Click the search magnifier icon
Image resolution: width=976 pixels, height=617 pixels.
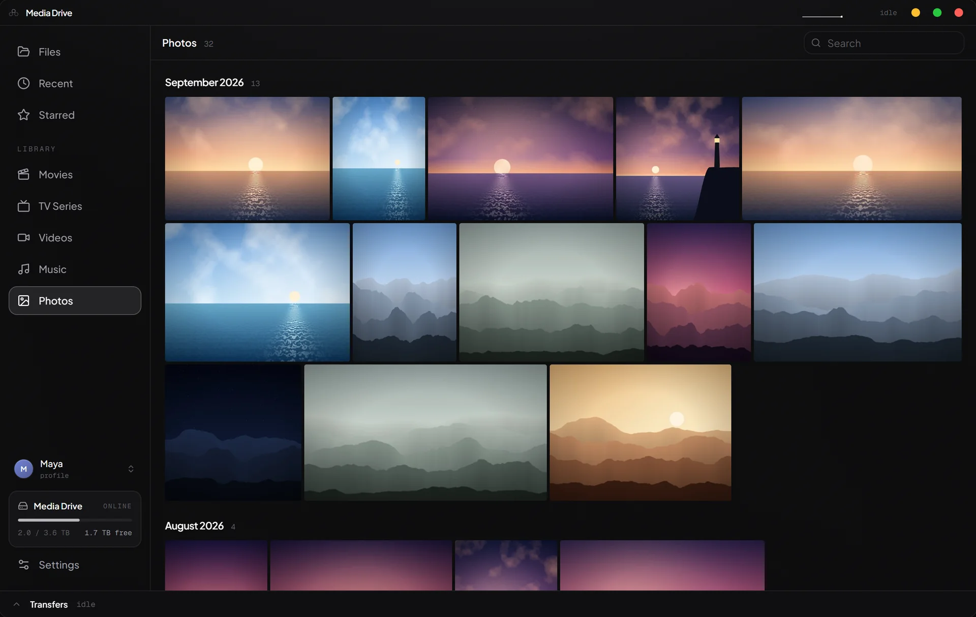pyautogui.click(x=816, y=43)
